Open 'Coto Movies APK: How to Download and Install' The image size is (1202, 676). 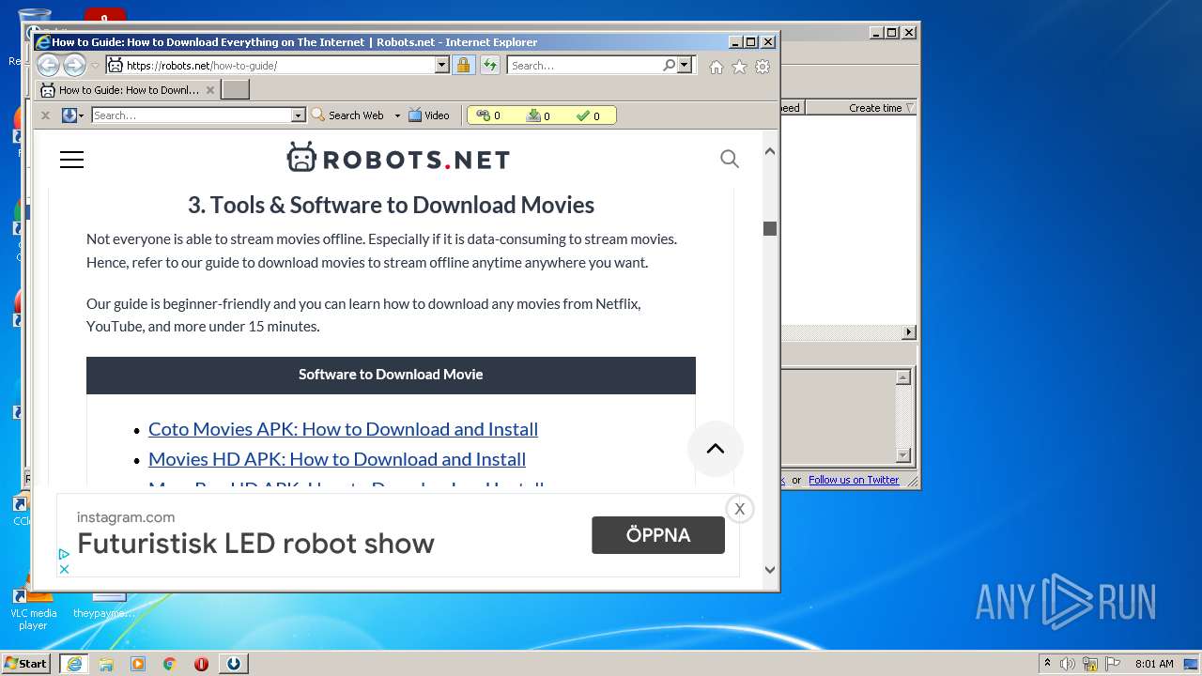click(343, 429)
